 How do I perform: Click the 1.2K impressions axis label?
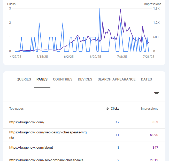point(156,23)
